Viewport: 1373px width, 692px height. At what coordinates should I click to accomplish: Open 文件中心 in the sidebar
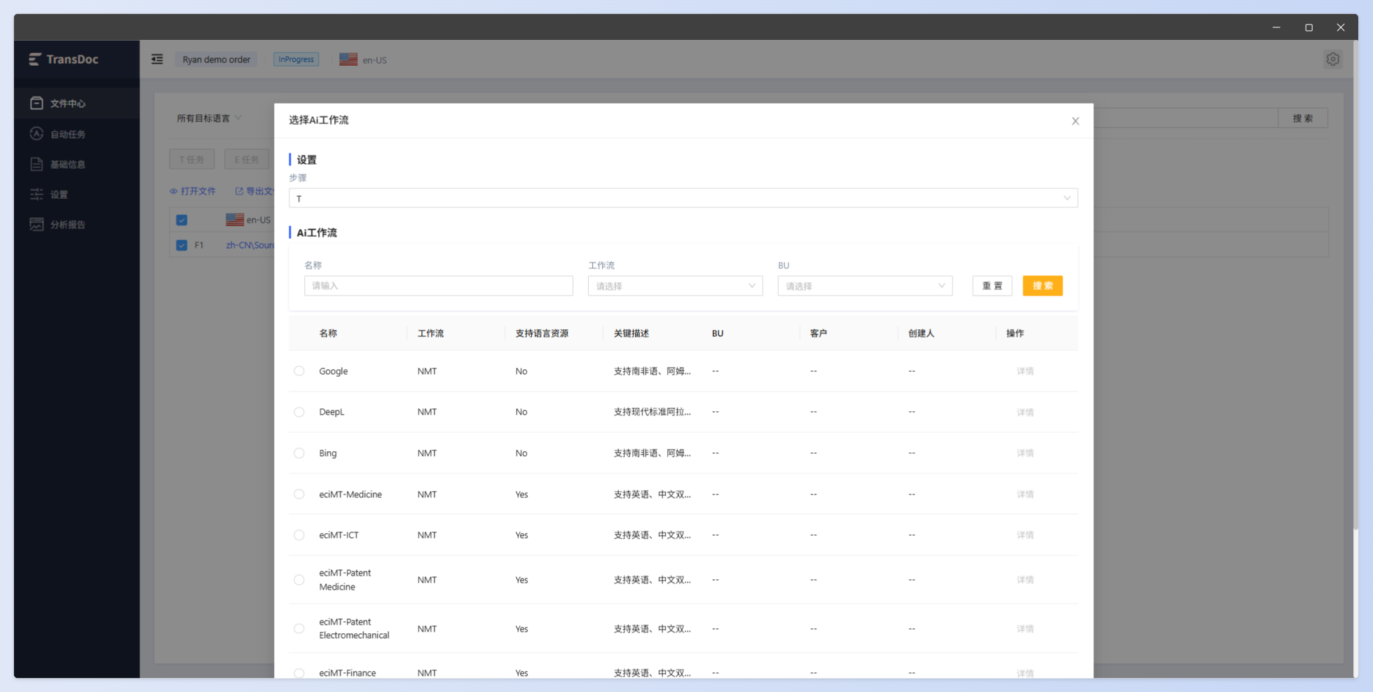[76, 104]
